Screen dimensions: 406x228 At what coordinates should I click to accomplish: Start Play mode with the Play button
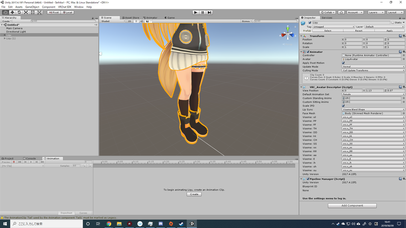tap(196, 12)
